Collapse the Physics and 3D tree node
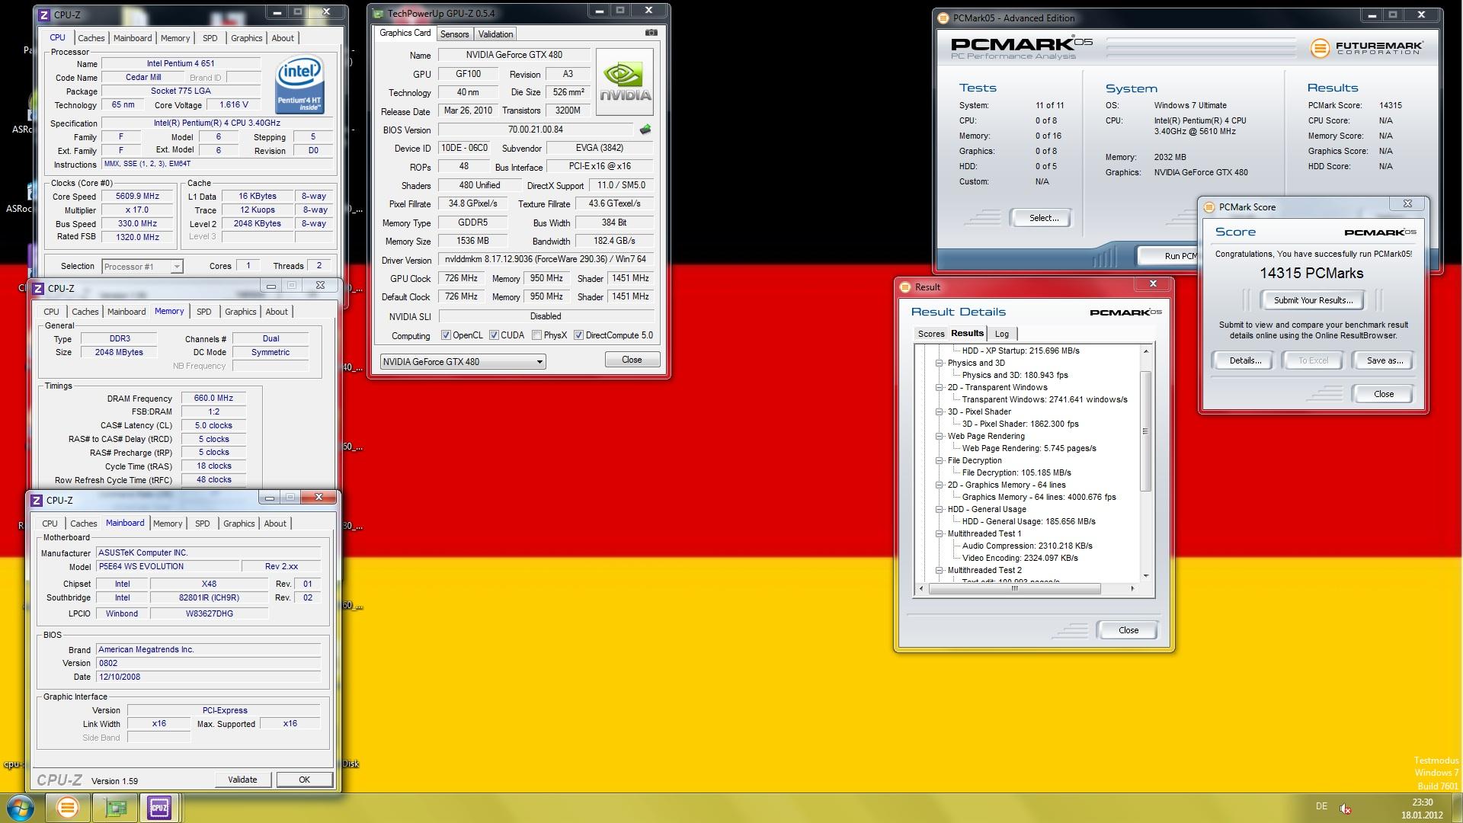This screenshot has height=823, width=1463. pos(939,363)
